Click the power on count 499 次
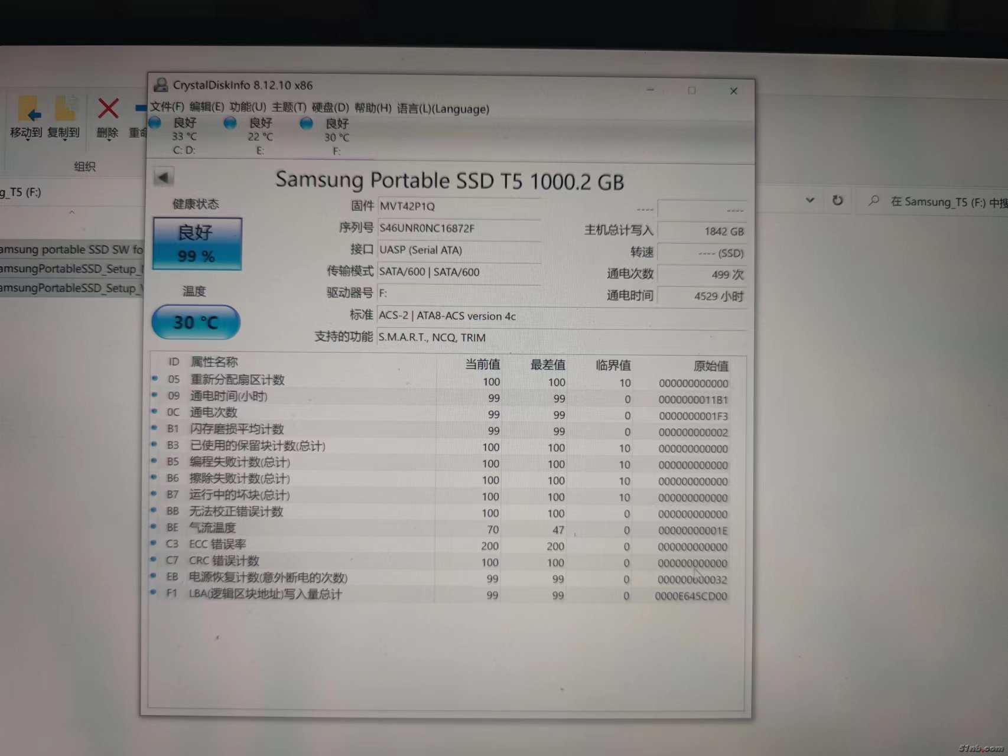 [702, 275]
